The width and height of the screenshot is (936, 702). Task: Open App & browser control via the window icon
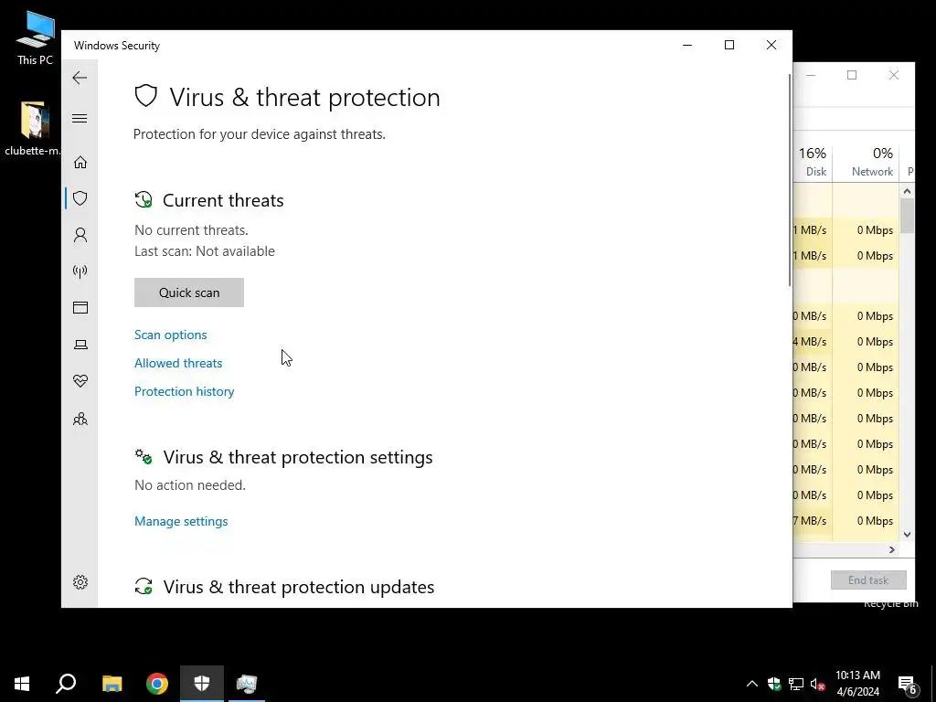point(80,307)
